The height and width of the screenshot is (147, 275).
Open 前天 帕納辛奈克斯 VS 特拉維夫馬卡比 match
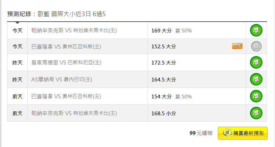point(74,113)
